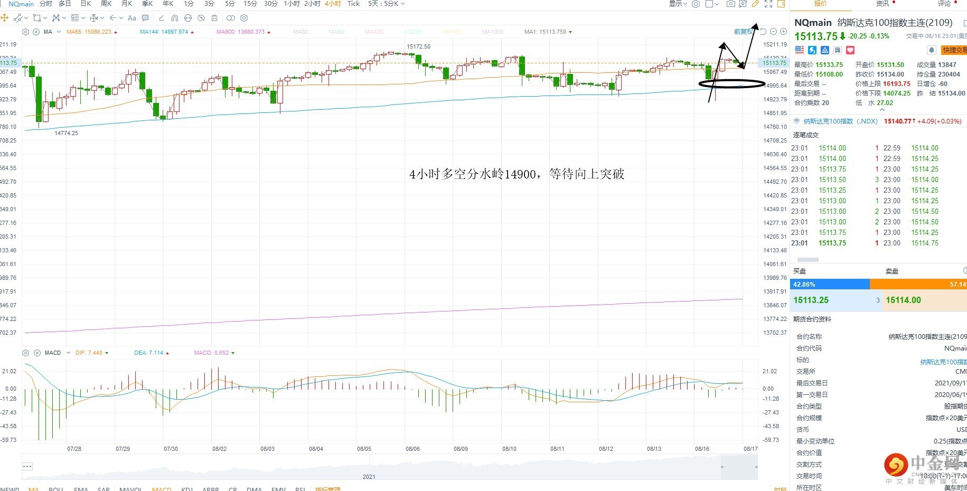Add NQmain to favorites with heart icon

[x=850, y=50]
